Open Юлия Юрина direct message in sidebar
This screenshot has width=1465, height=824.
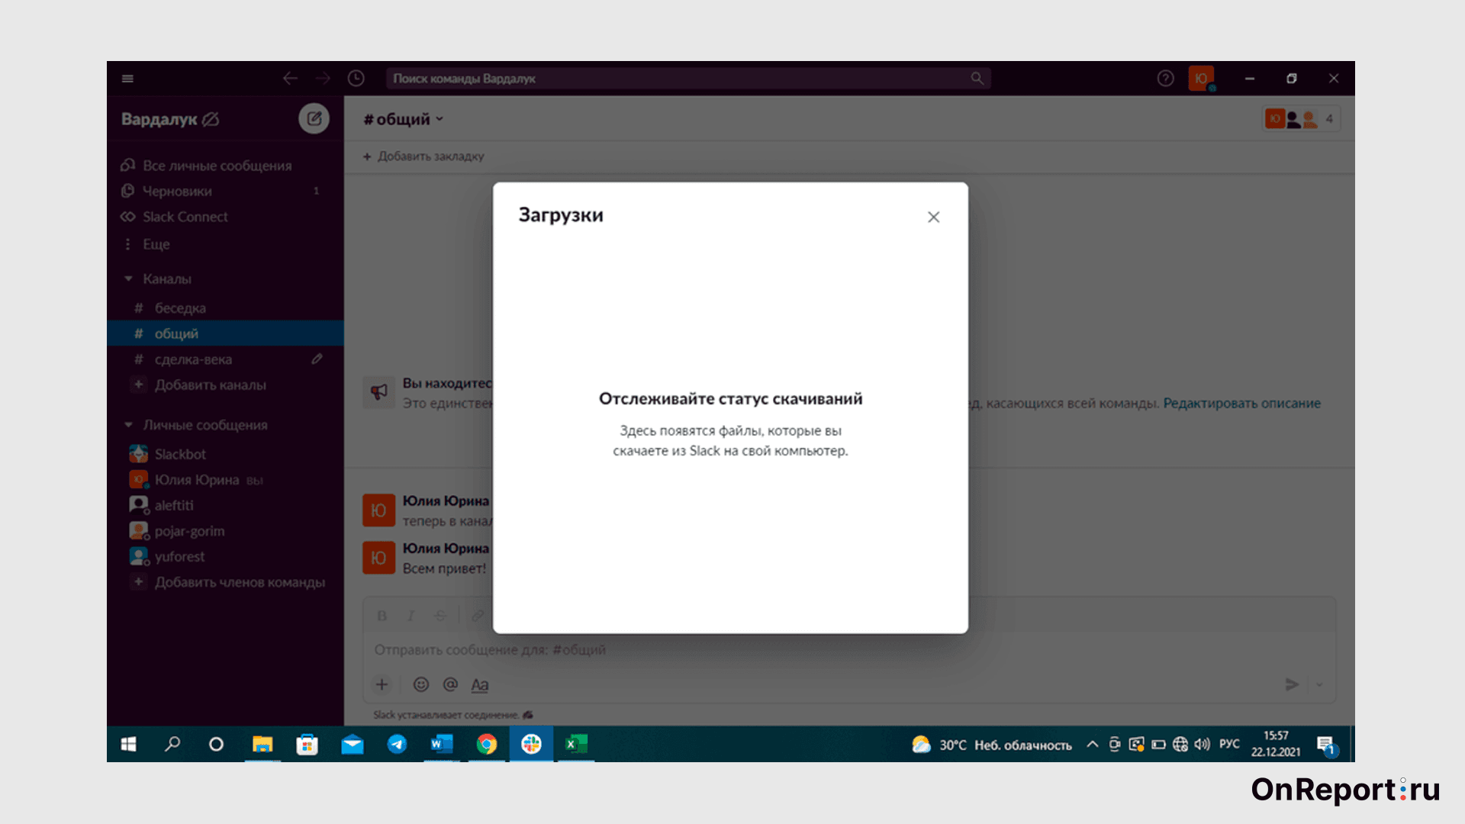tap(197, 480)
